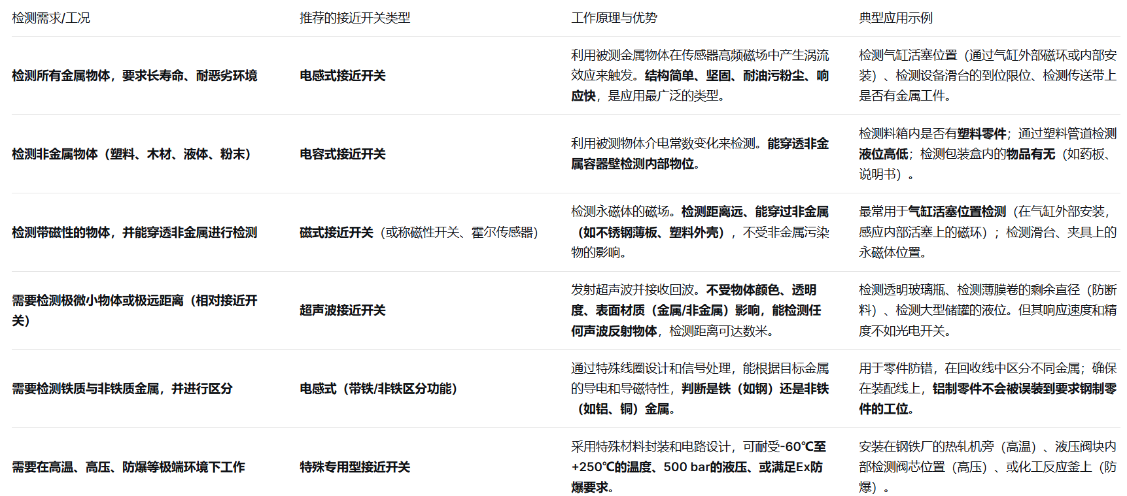Screen dimensions: 1127x496
Task: Select the 电容式接近开关 cell
Action: 342,154
